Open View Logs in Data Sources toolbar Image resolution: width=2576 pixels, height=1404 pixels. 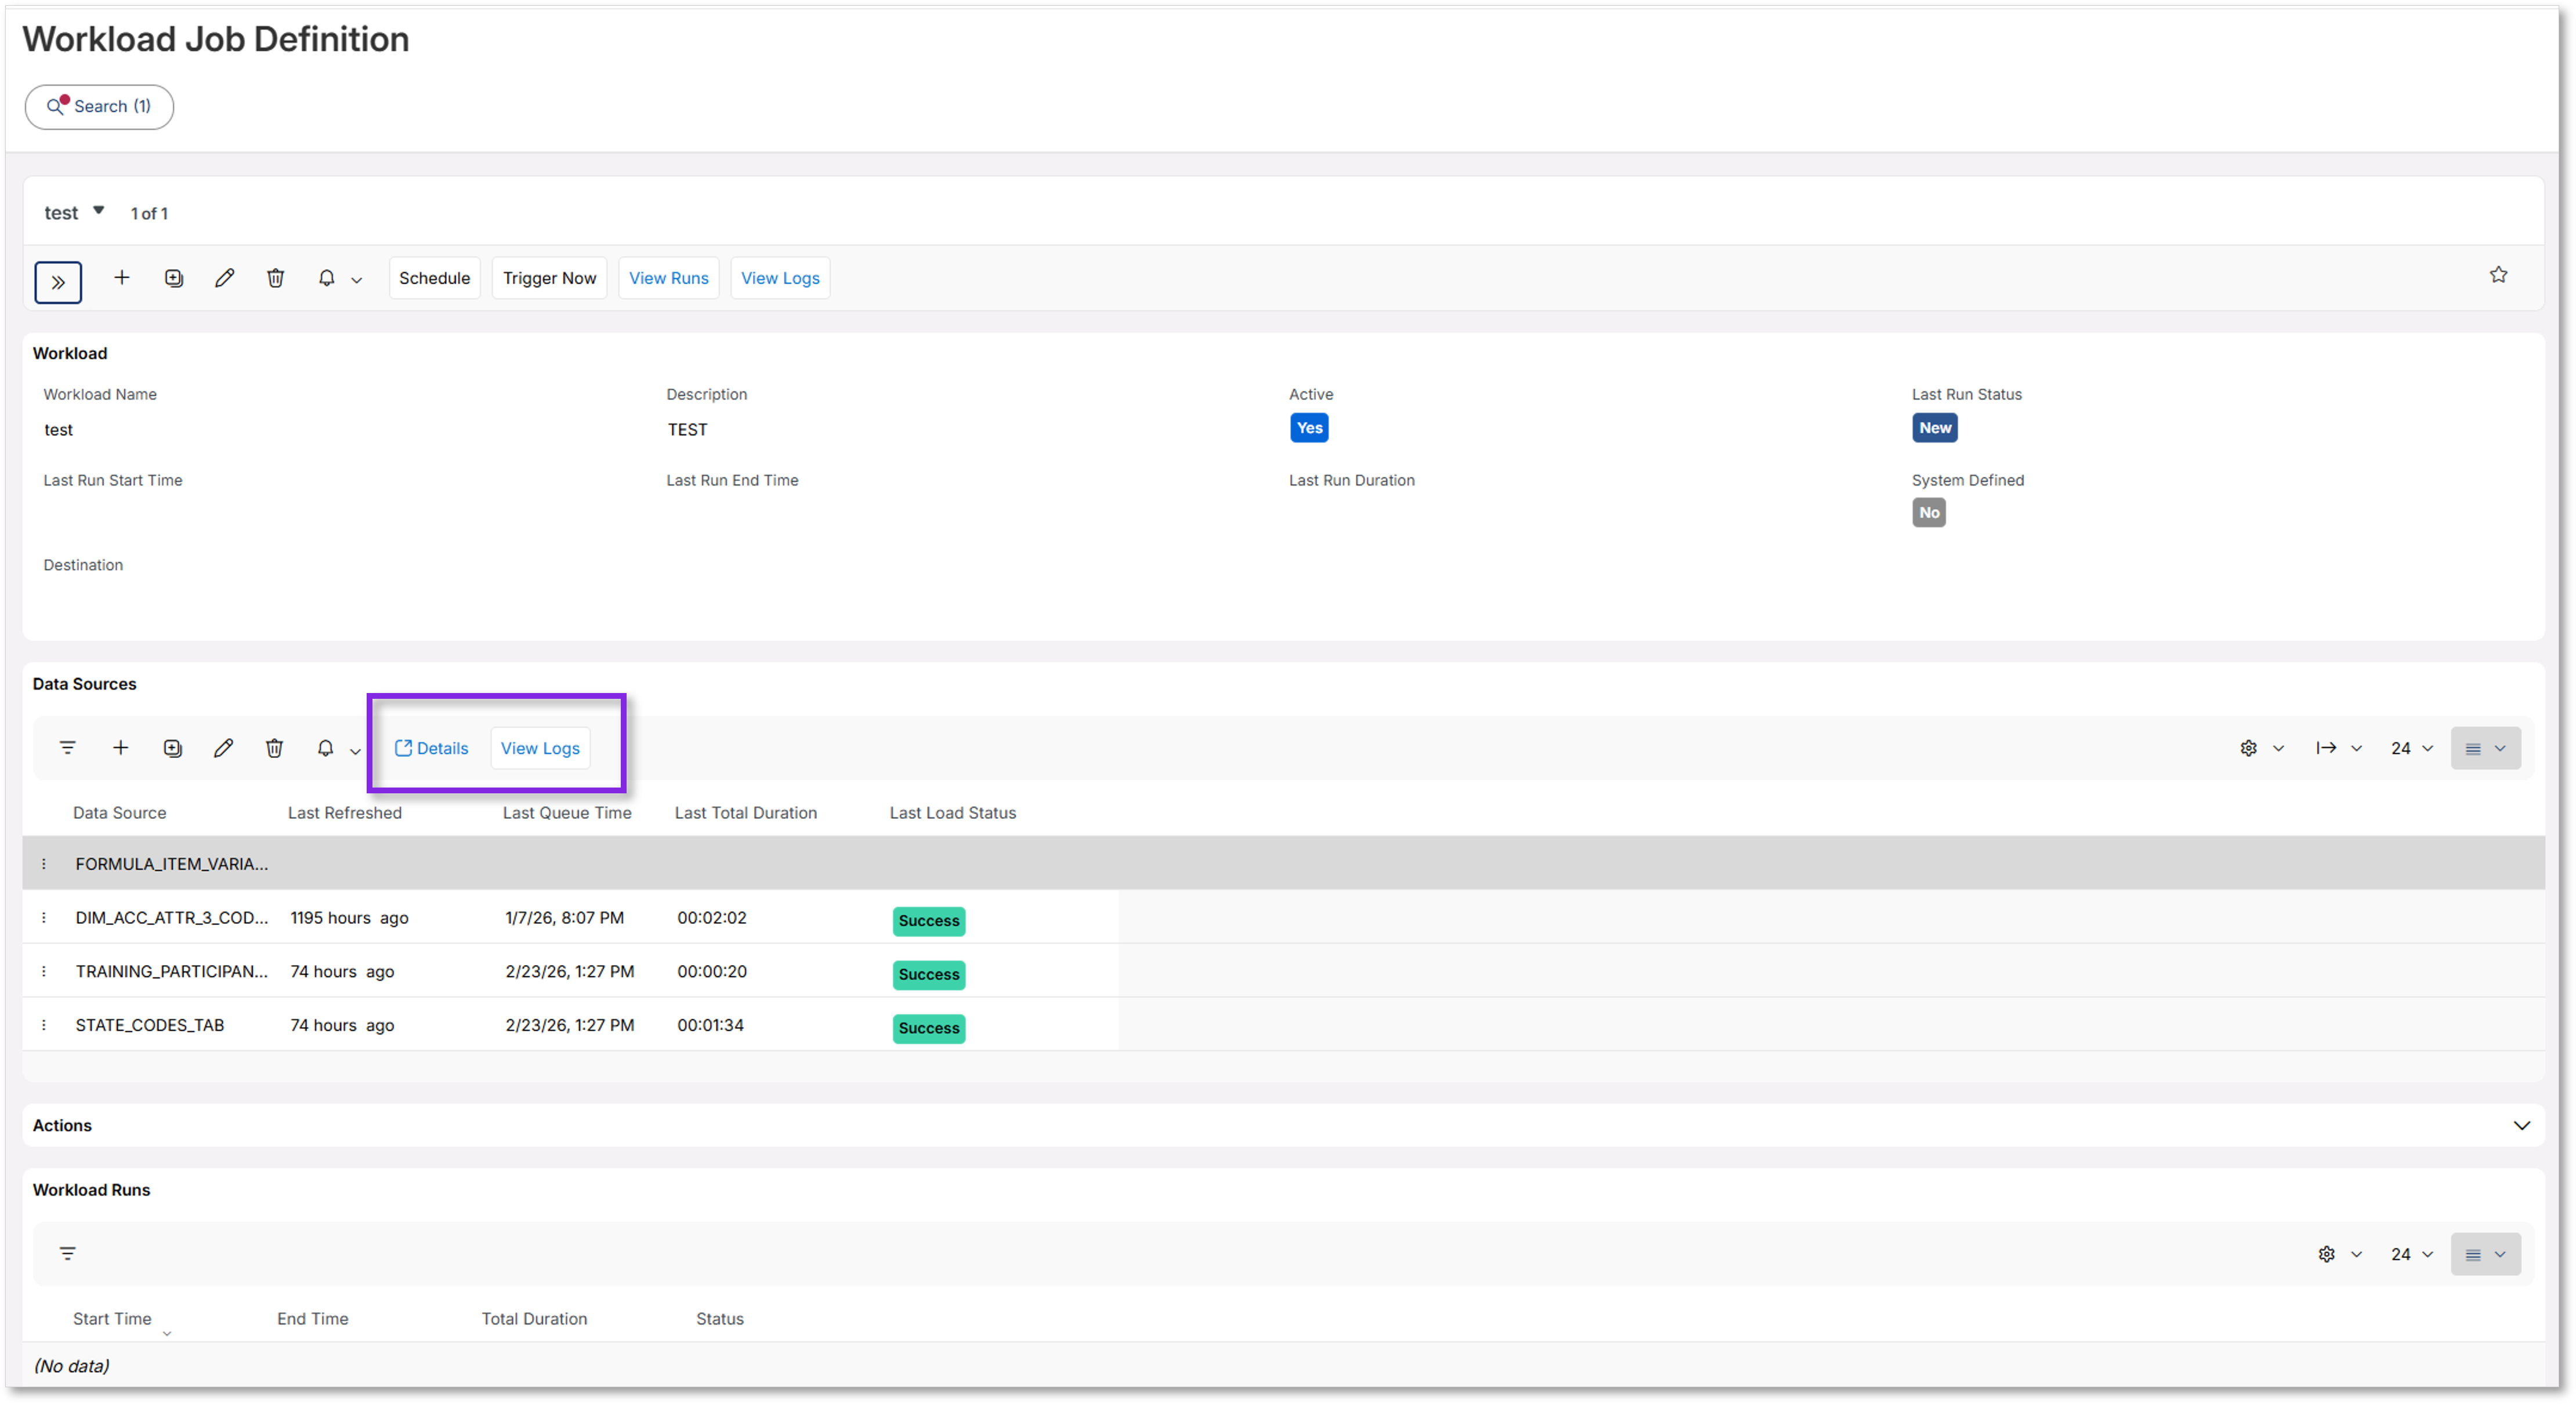(x=540, y=748)
